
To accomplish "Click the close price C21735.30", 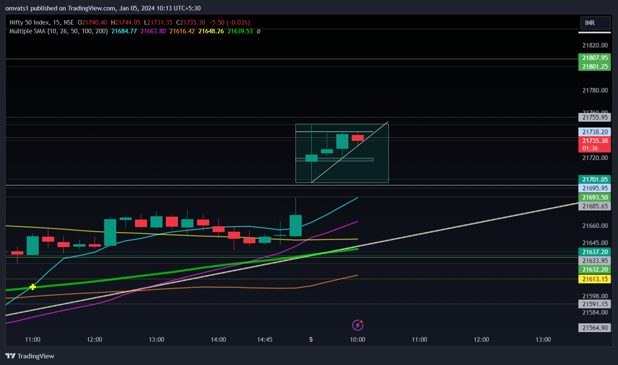I will (x=190, y=22).
